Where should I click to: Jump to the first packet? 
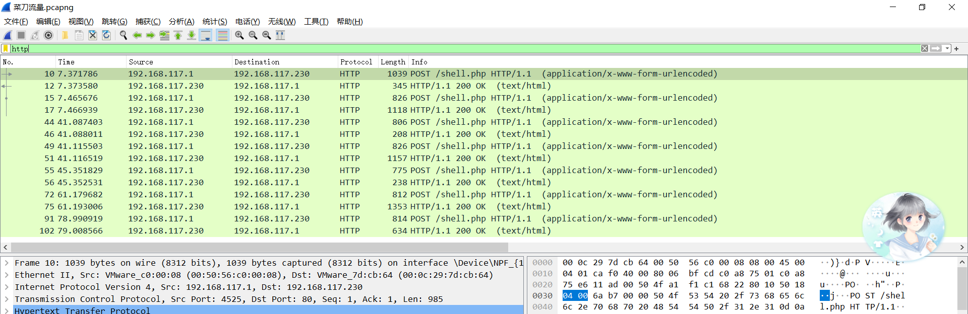[178, 35]
